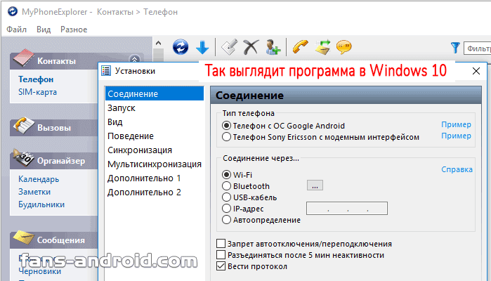
Task: Click the Bluetooth browse ... button
Action: click(315, 185)
